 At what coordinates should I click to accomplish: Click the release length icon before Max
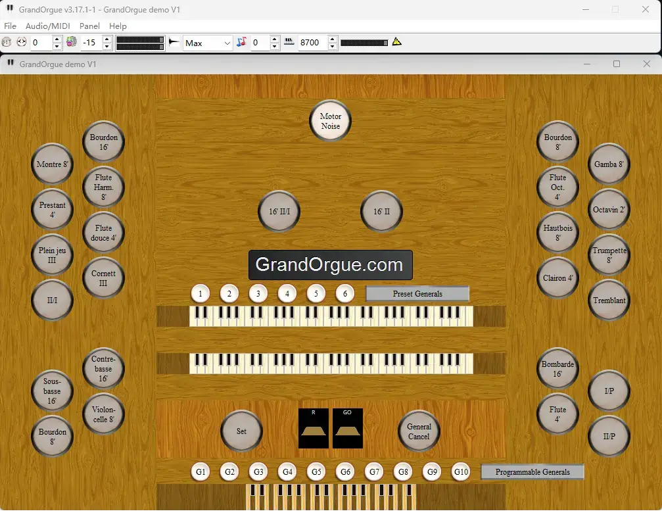(x=174, y=42)
